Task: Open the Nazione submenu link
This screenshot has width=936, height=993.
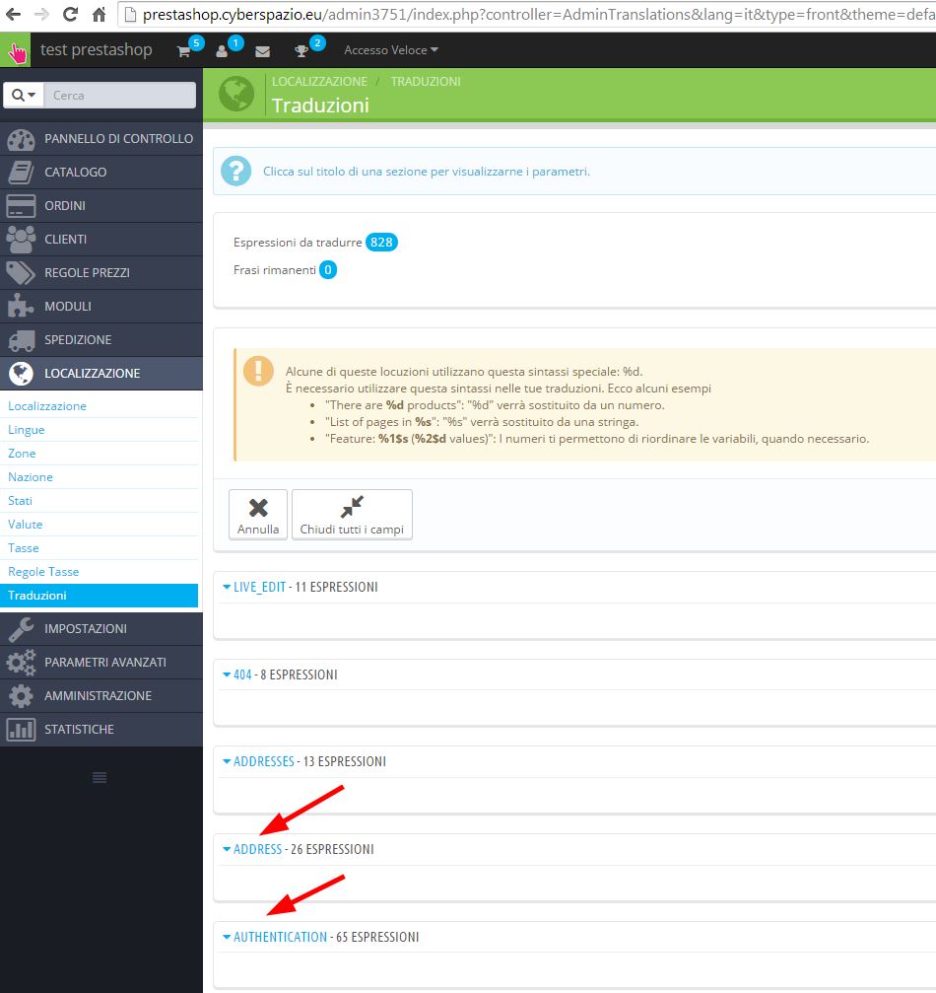Action: 31,477
